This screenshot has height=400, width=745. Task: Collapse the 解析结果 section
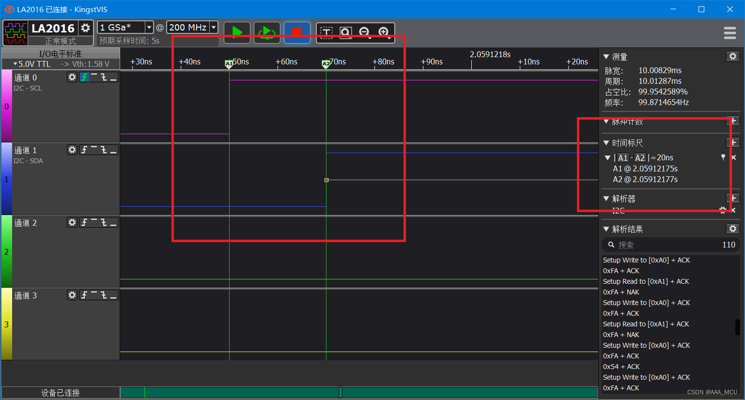606,229
